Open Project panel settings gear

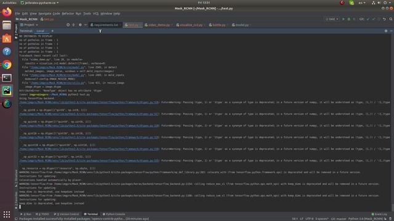pos(80,25)
